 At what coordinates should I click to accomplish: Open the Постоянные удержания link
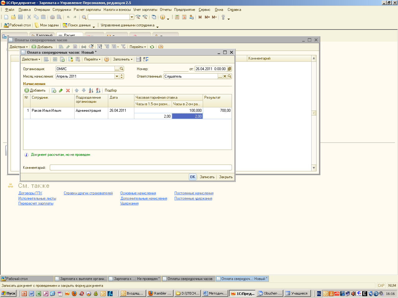click(193, 198)
